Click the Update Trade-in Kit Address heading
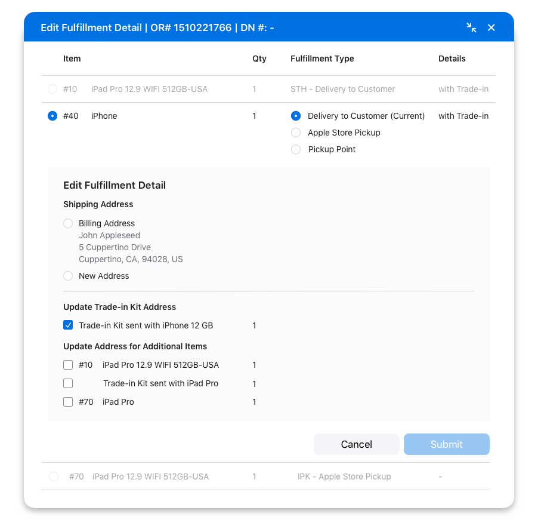This screenshot has height=532, width=538. 120,307
